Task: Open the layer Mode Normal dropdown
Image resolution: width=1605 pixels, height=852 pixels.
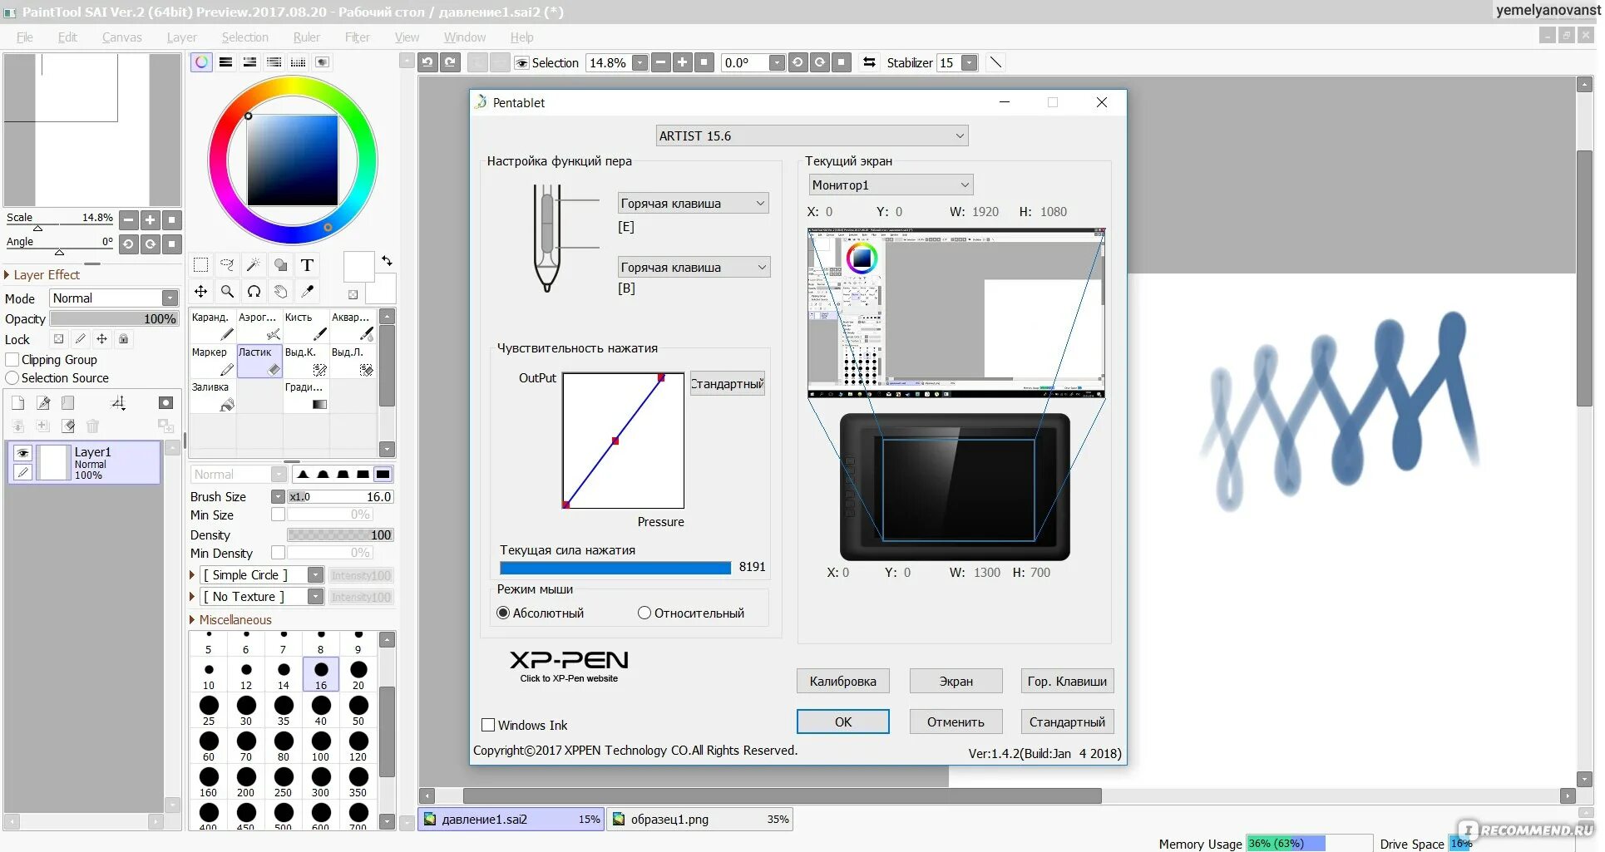Action: pos(114,298)
